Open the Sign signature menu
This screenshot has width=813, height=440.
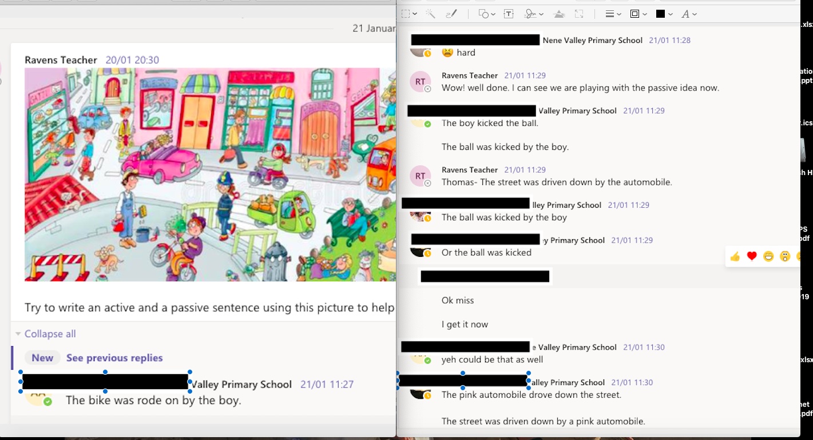point(533,14)
